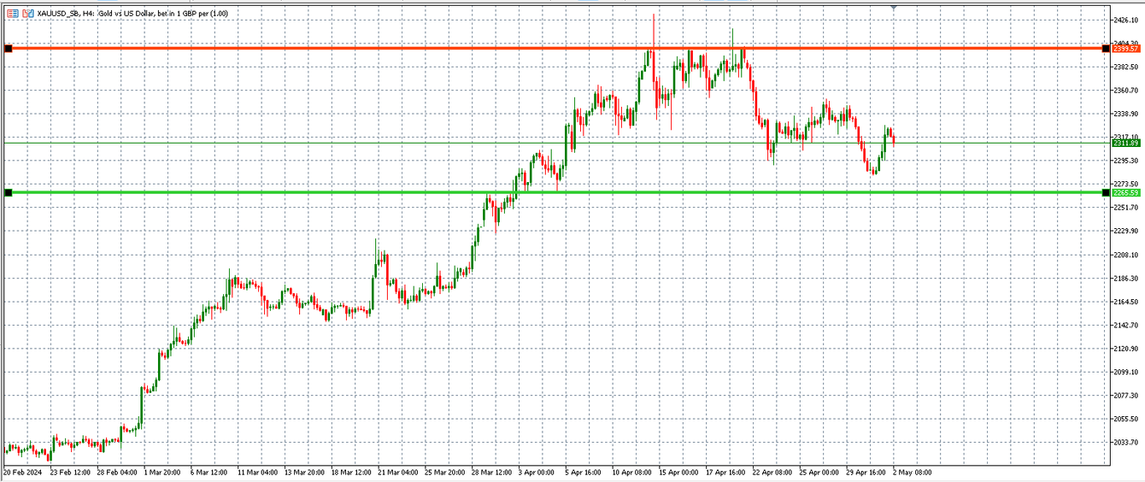
Task: Click the 2033.70 level on price scale
Action: pos(1126,442)
